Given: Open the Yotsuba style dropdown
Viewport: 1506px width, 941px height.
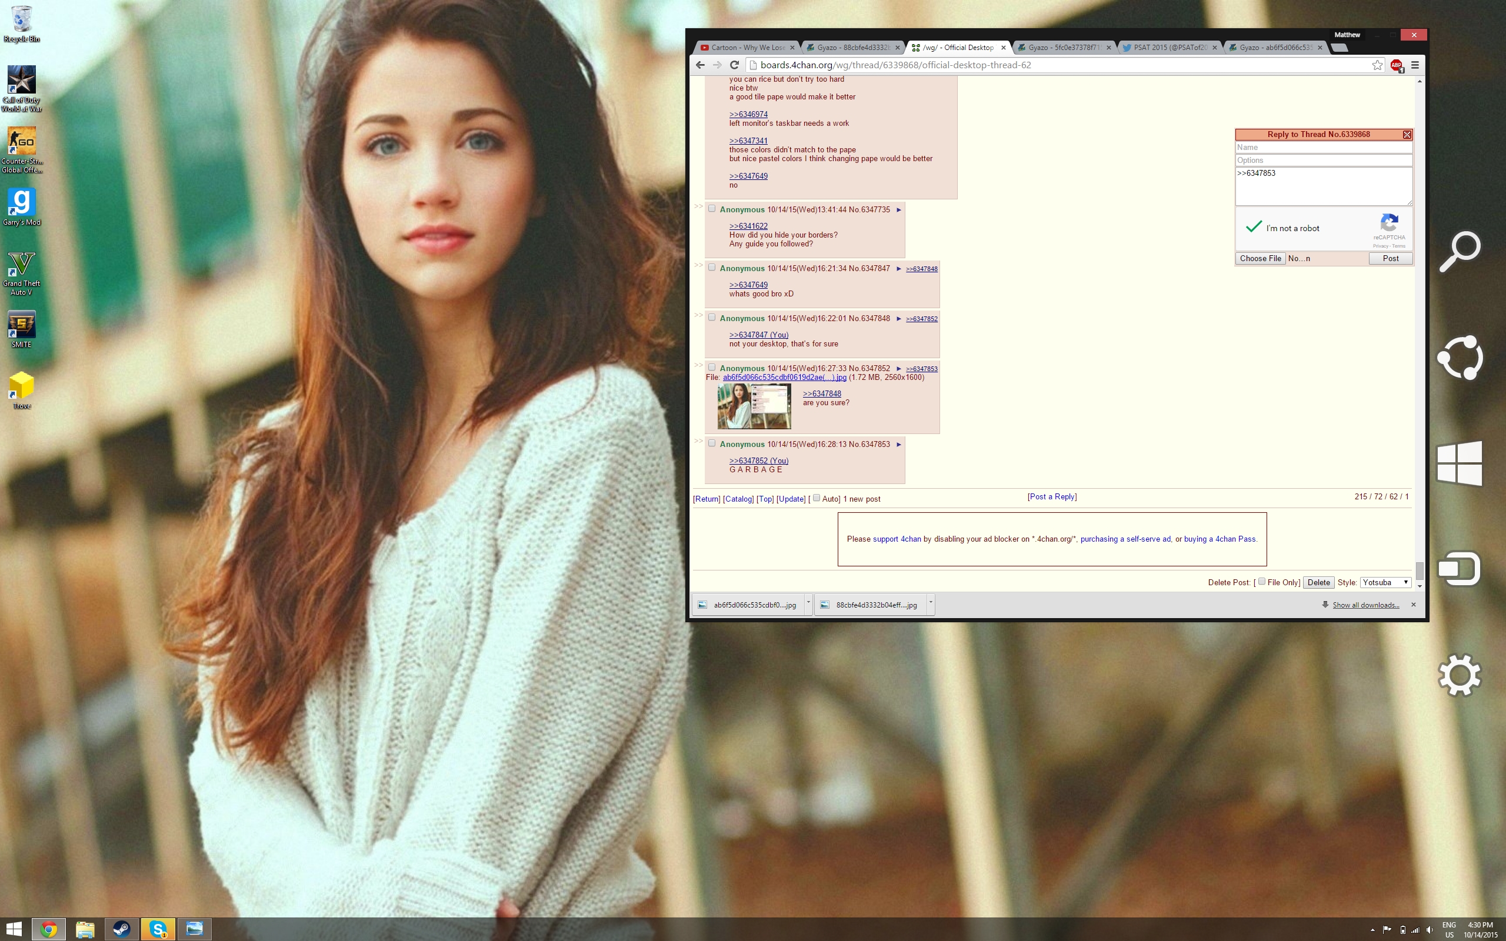Looking at the screenshot, I should [1385, 582].
